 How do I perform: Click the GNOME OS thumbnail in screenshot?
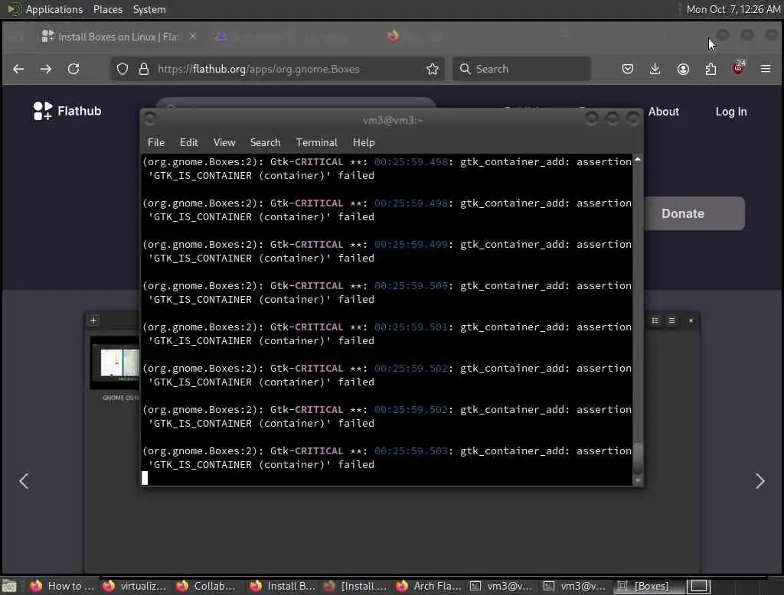click(116, 363)
